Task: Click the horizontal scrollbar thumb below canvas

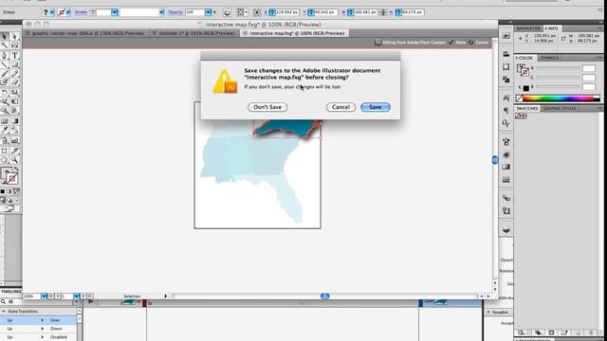Action: (324, 296)
